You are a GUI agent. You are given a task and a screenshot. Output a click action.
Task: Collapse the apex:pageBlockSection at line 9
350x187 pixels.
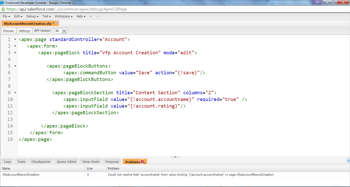point(15,93)
